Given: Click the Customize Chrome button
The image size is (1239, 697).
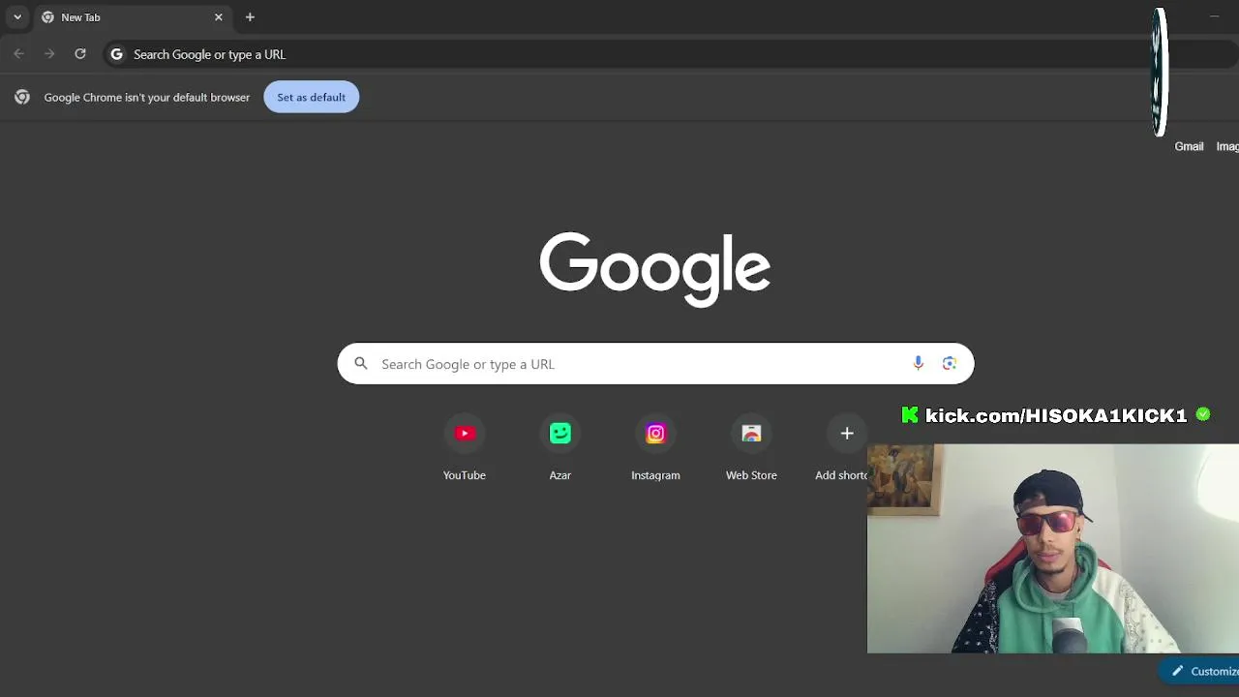Looking at the screenshot, I should [x=1200, y=671].
